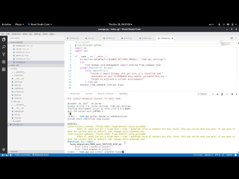Switch to the DEBUG CONSOLE panel tab
The width and height of the screenshot is (239, 179).
click(x=106, y=93)
